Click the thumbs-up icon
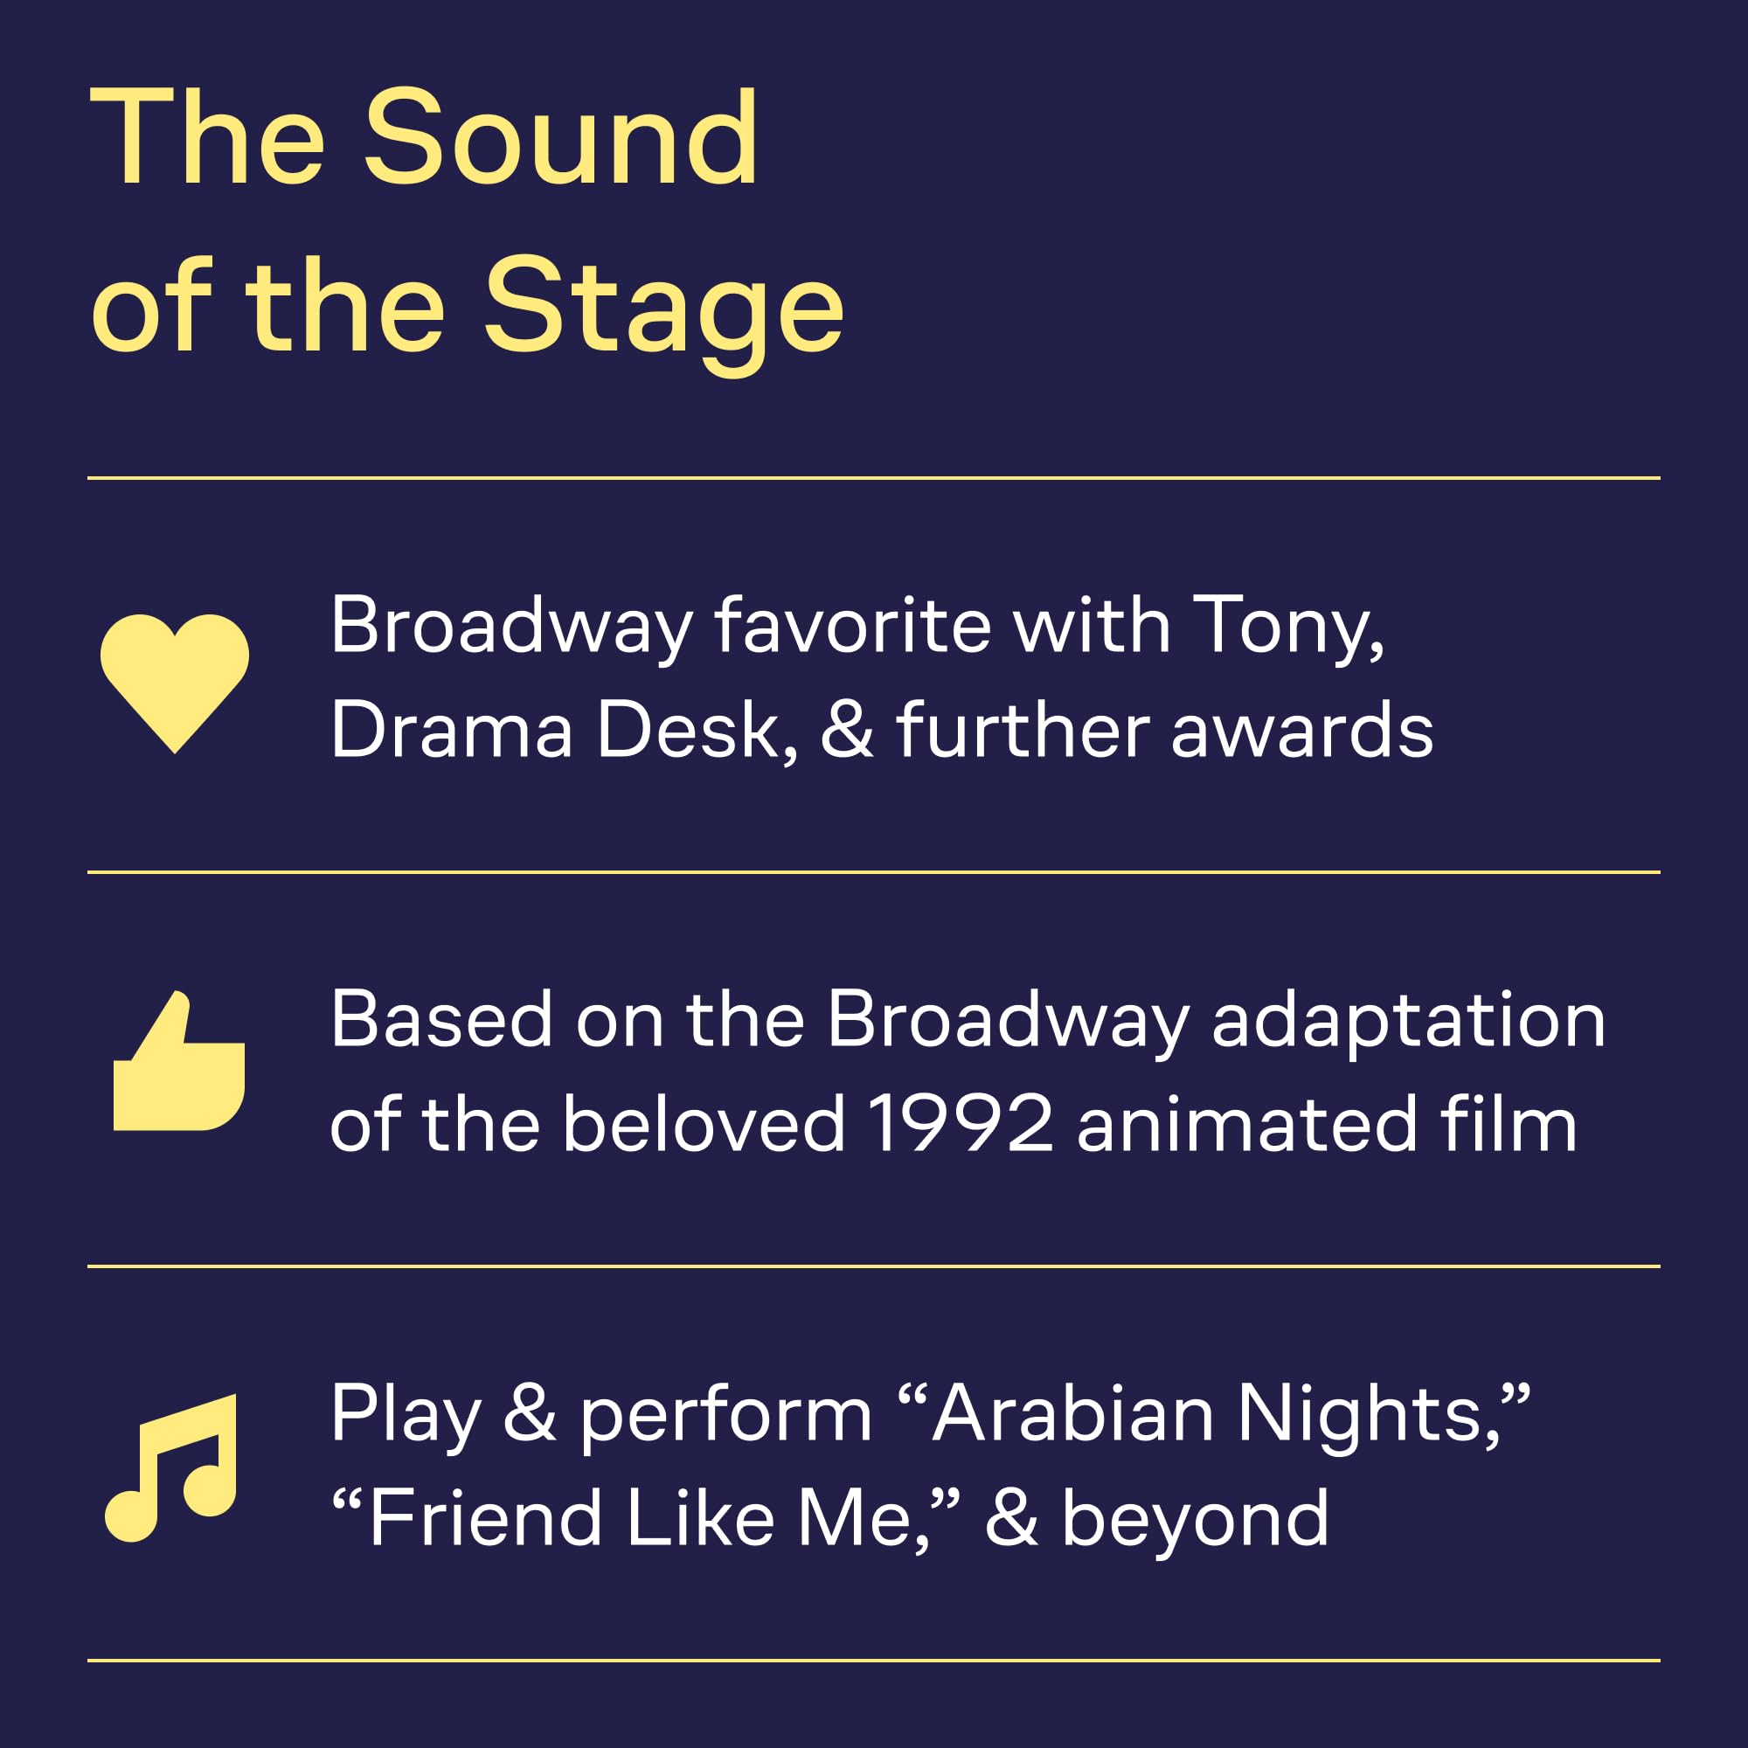1748x1748 pixels. [x=179, y=1062]
